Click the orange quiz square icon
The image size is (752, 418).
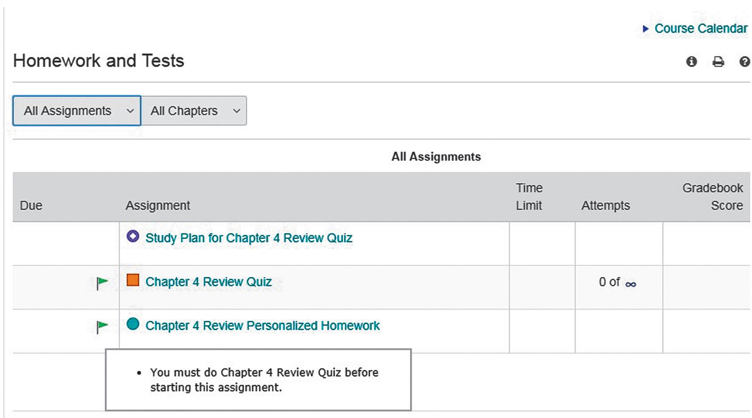(133, 280)
